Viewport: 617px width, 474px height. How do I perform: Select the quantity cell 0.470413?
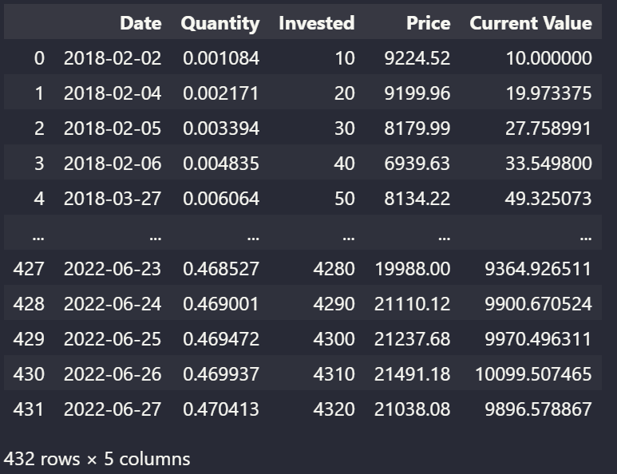tap(221, 409)
